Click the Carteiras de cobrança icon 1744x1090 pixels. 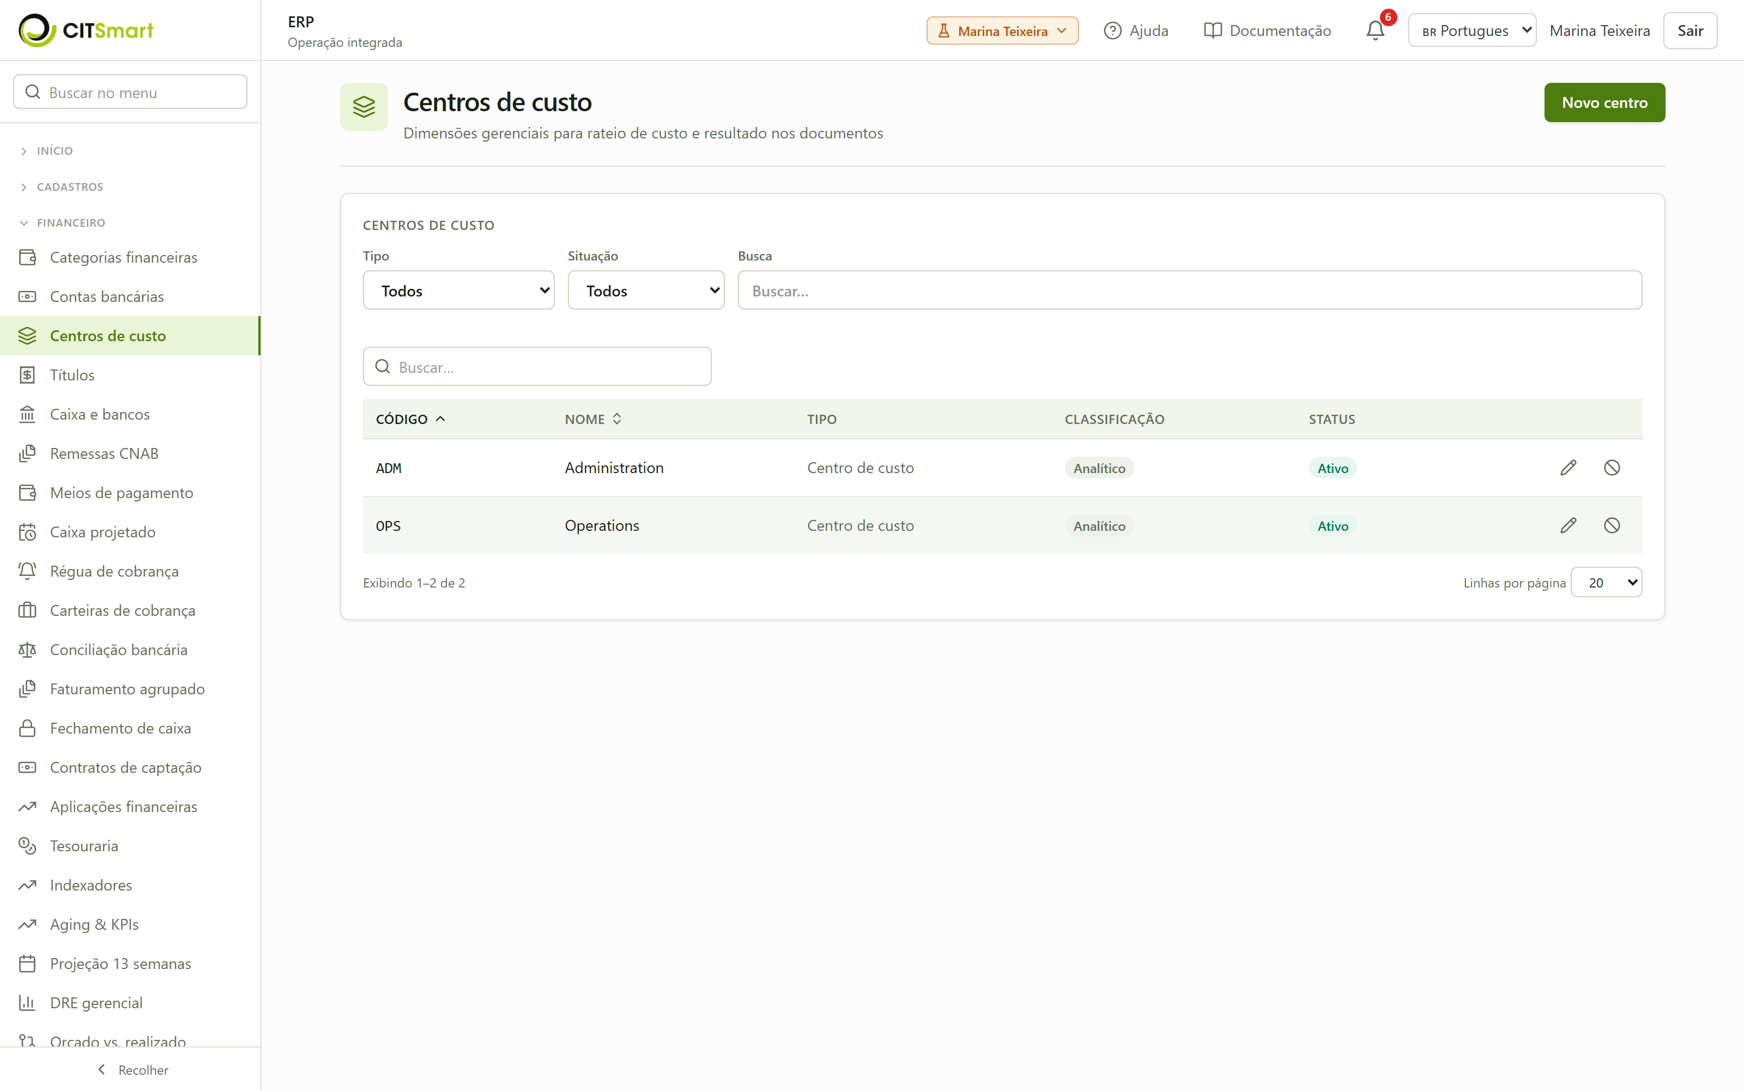click(27, 610)
